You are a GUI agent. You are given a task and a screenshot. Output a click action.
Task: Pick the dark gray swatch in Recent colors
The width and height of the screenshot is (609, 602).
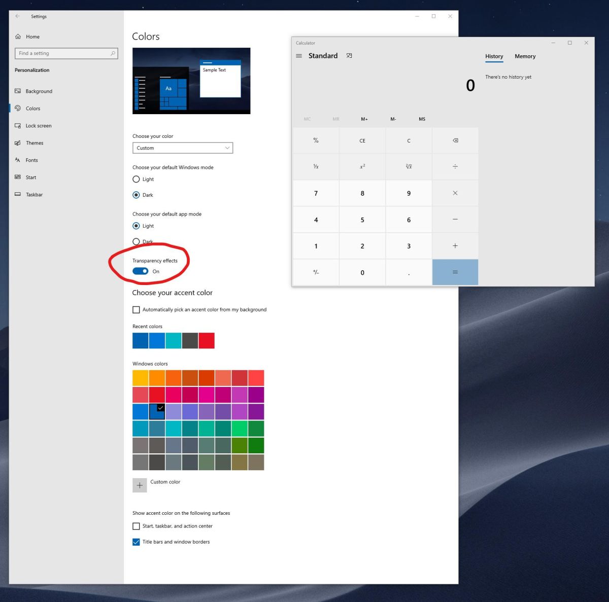tap(190, 340)
